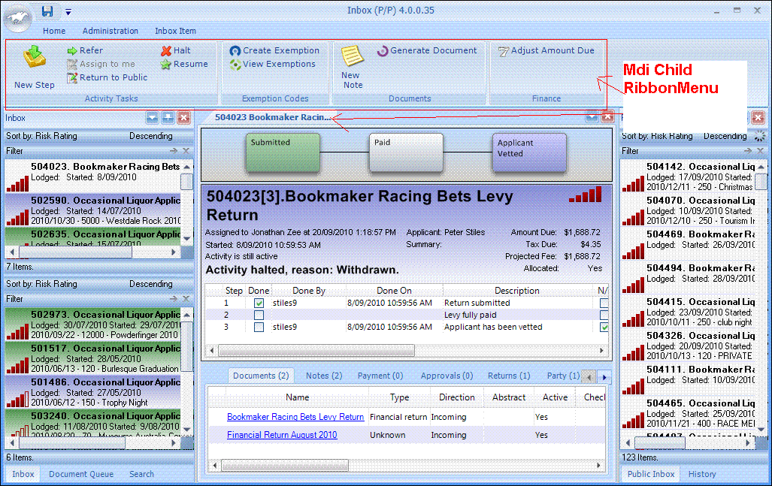Open View Exemptions in the ribbon

(274, 65)
